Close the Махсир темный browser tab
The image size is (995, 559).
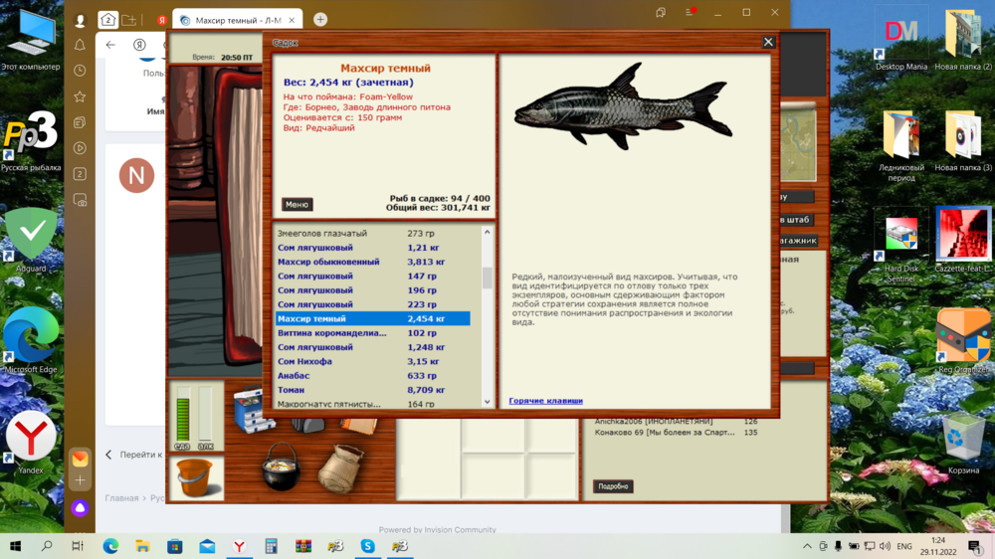click(292, 20)
